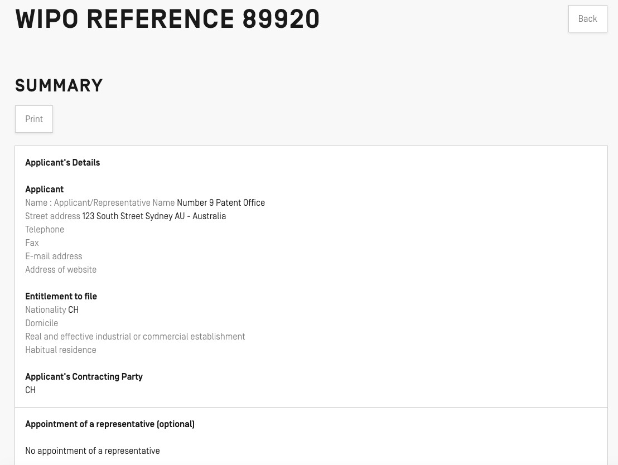The height and width of the screenshot is (465, 618).
Task: Click the Address of website label
Action: [x=61, y=270]
